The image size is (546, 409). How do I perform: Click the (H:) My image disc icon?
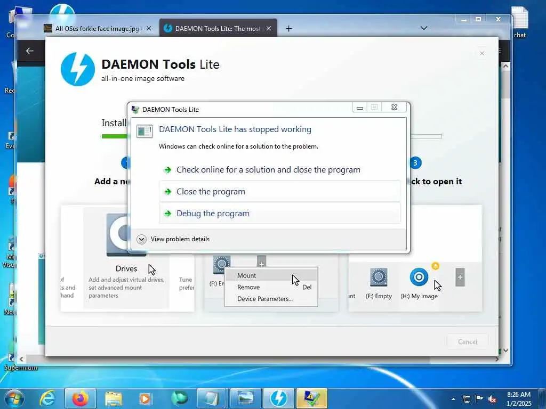[x=419, y=277]
